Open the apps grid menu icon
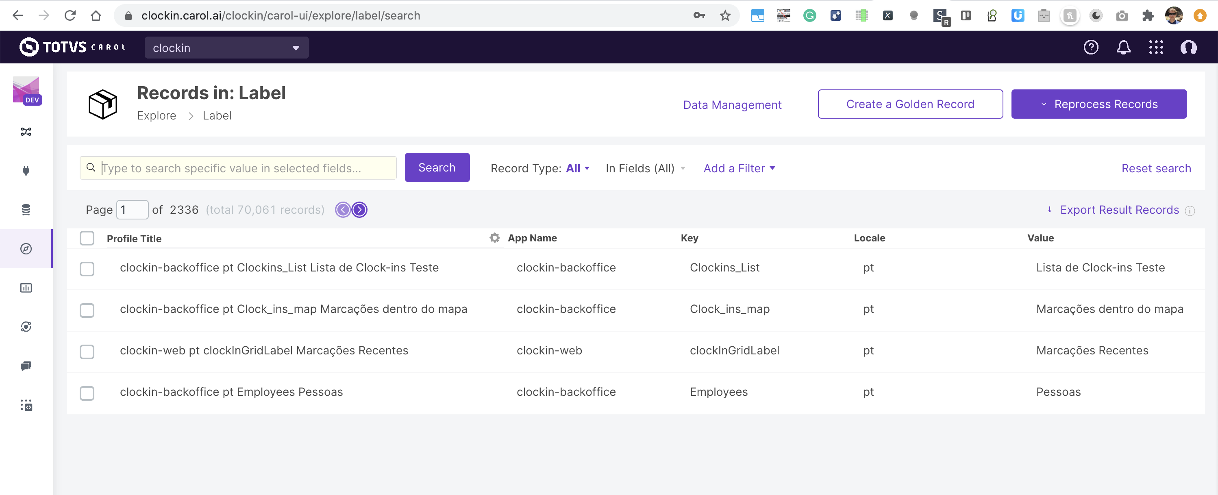 (x=1156, y=47)
